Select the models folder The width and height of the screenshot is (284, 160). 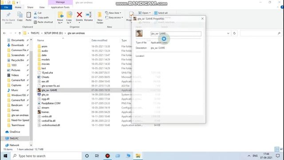(46, 60)
